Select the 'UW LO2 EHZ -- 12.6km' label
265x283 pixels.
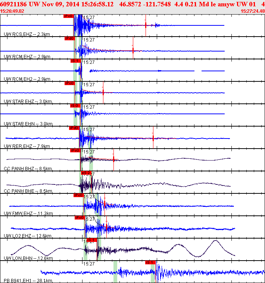coord(28,236)
